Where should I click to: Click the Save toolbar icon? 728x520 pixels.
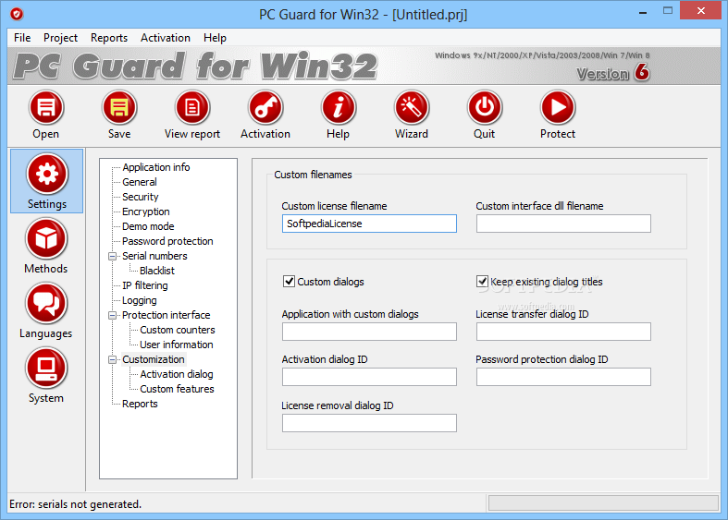119,107
